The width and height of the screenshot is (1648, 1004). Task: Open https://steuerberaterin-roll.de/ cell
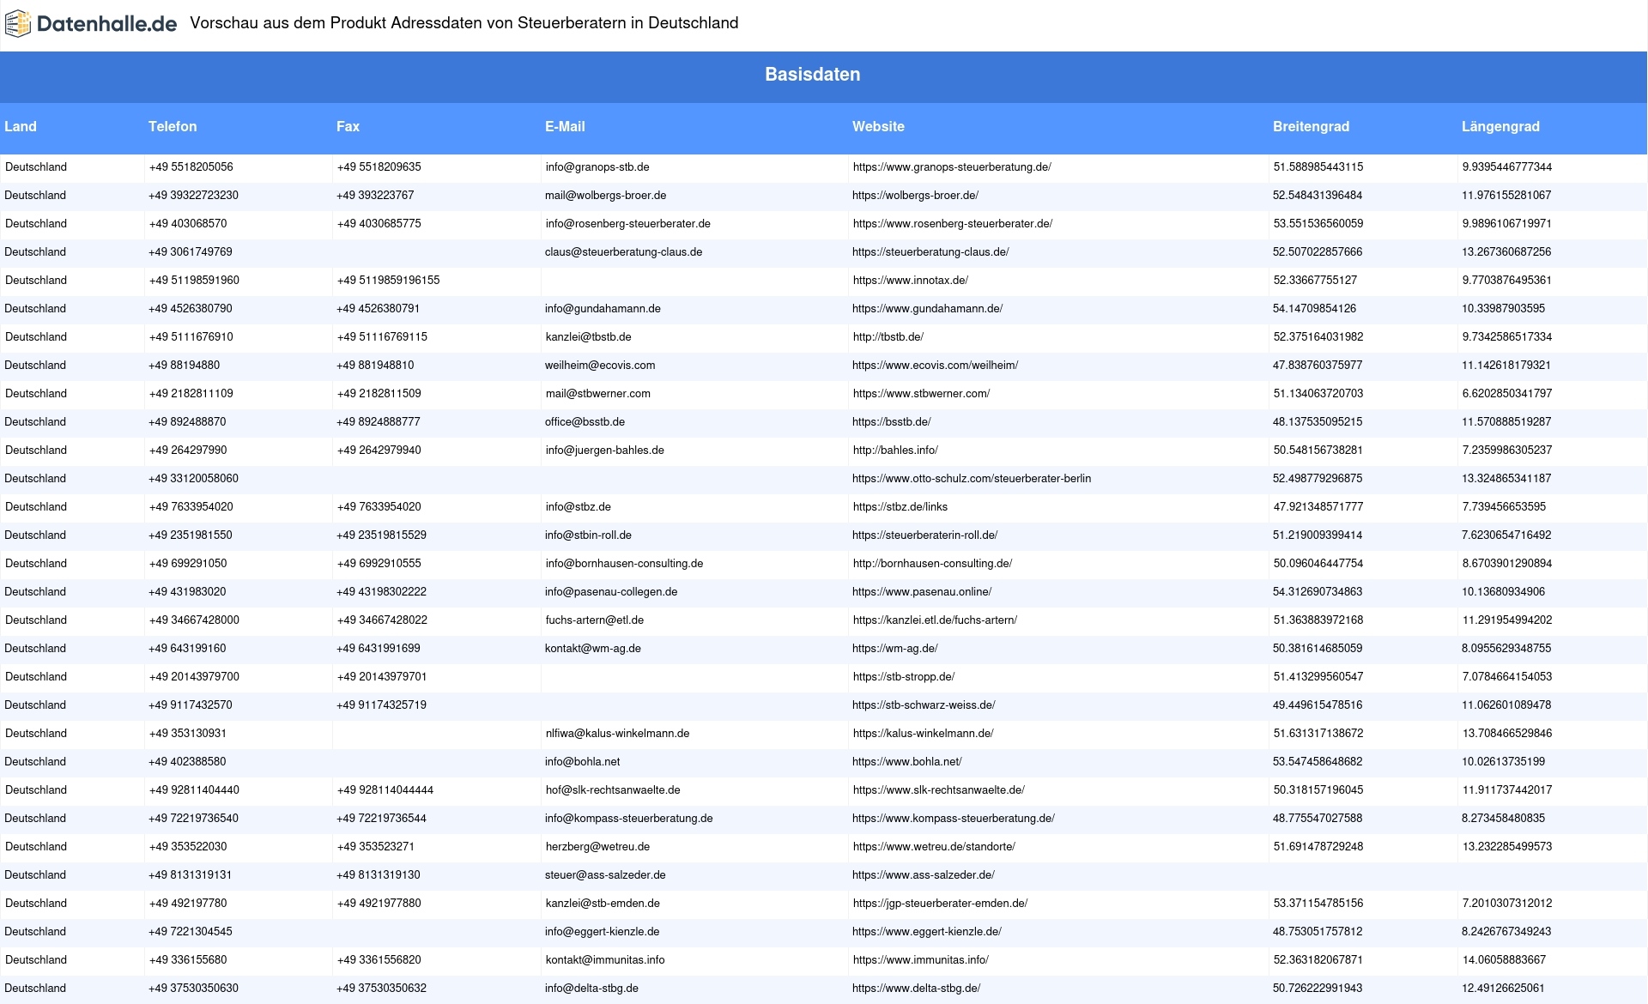tap(924, 535)
